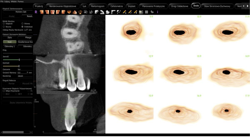The width and height of the screenshot is (250, 140).
Task: Click the purple R reset-view icon
Action: (x=36, y=12)
